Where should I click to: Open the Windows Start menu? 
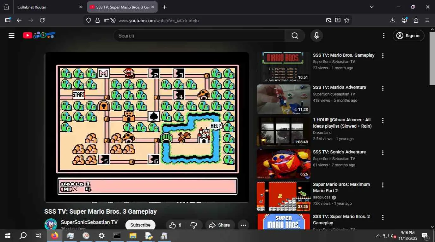[8, 236]
